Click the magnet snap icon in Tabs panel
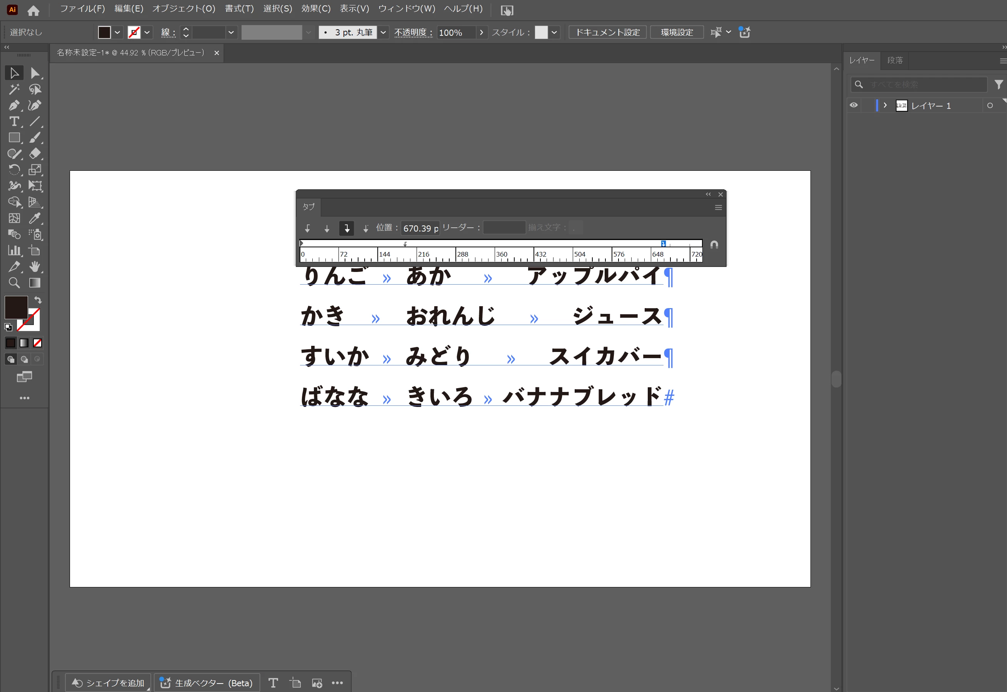1007x692 pixels. click(x=714, y=245)
